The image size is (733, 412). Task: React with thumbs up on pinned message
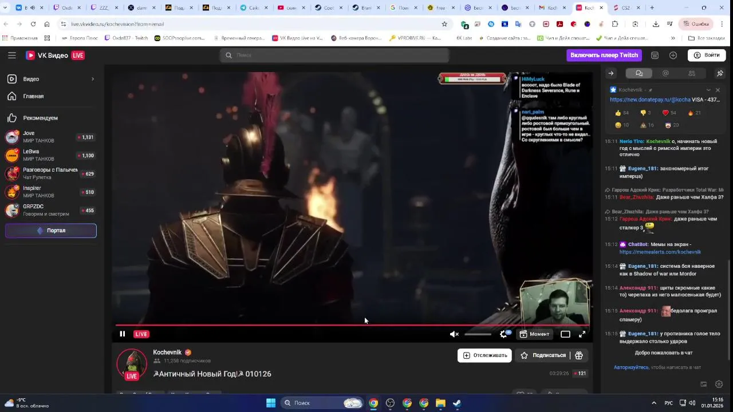(x=622, y=113)
